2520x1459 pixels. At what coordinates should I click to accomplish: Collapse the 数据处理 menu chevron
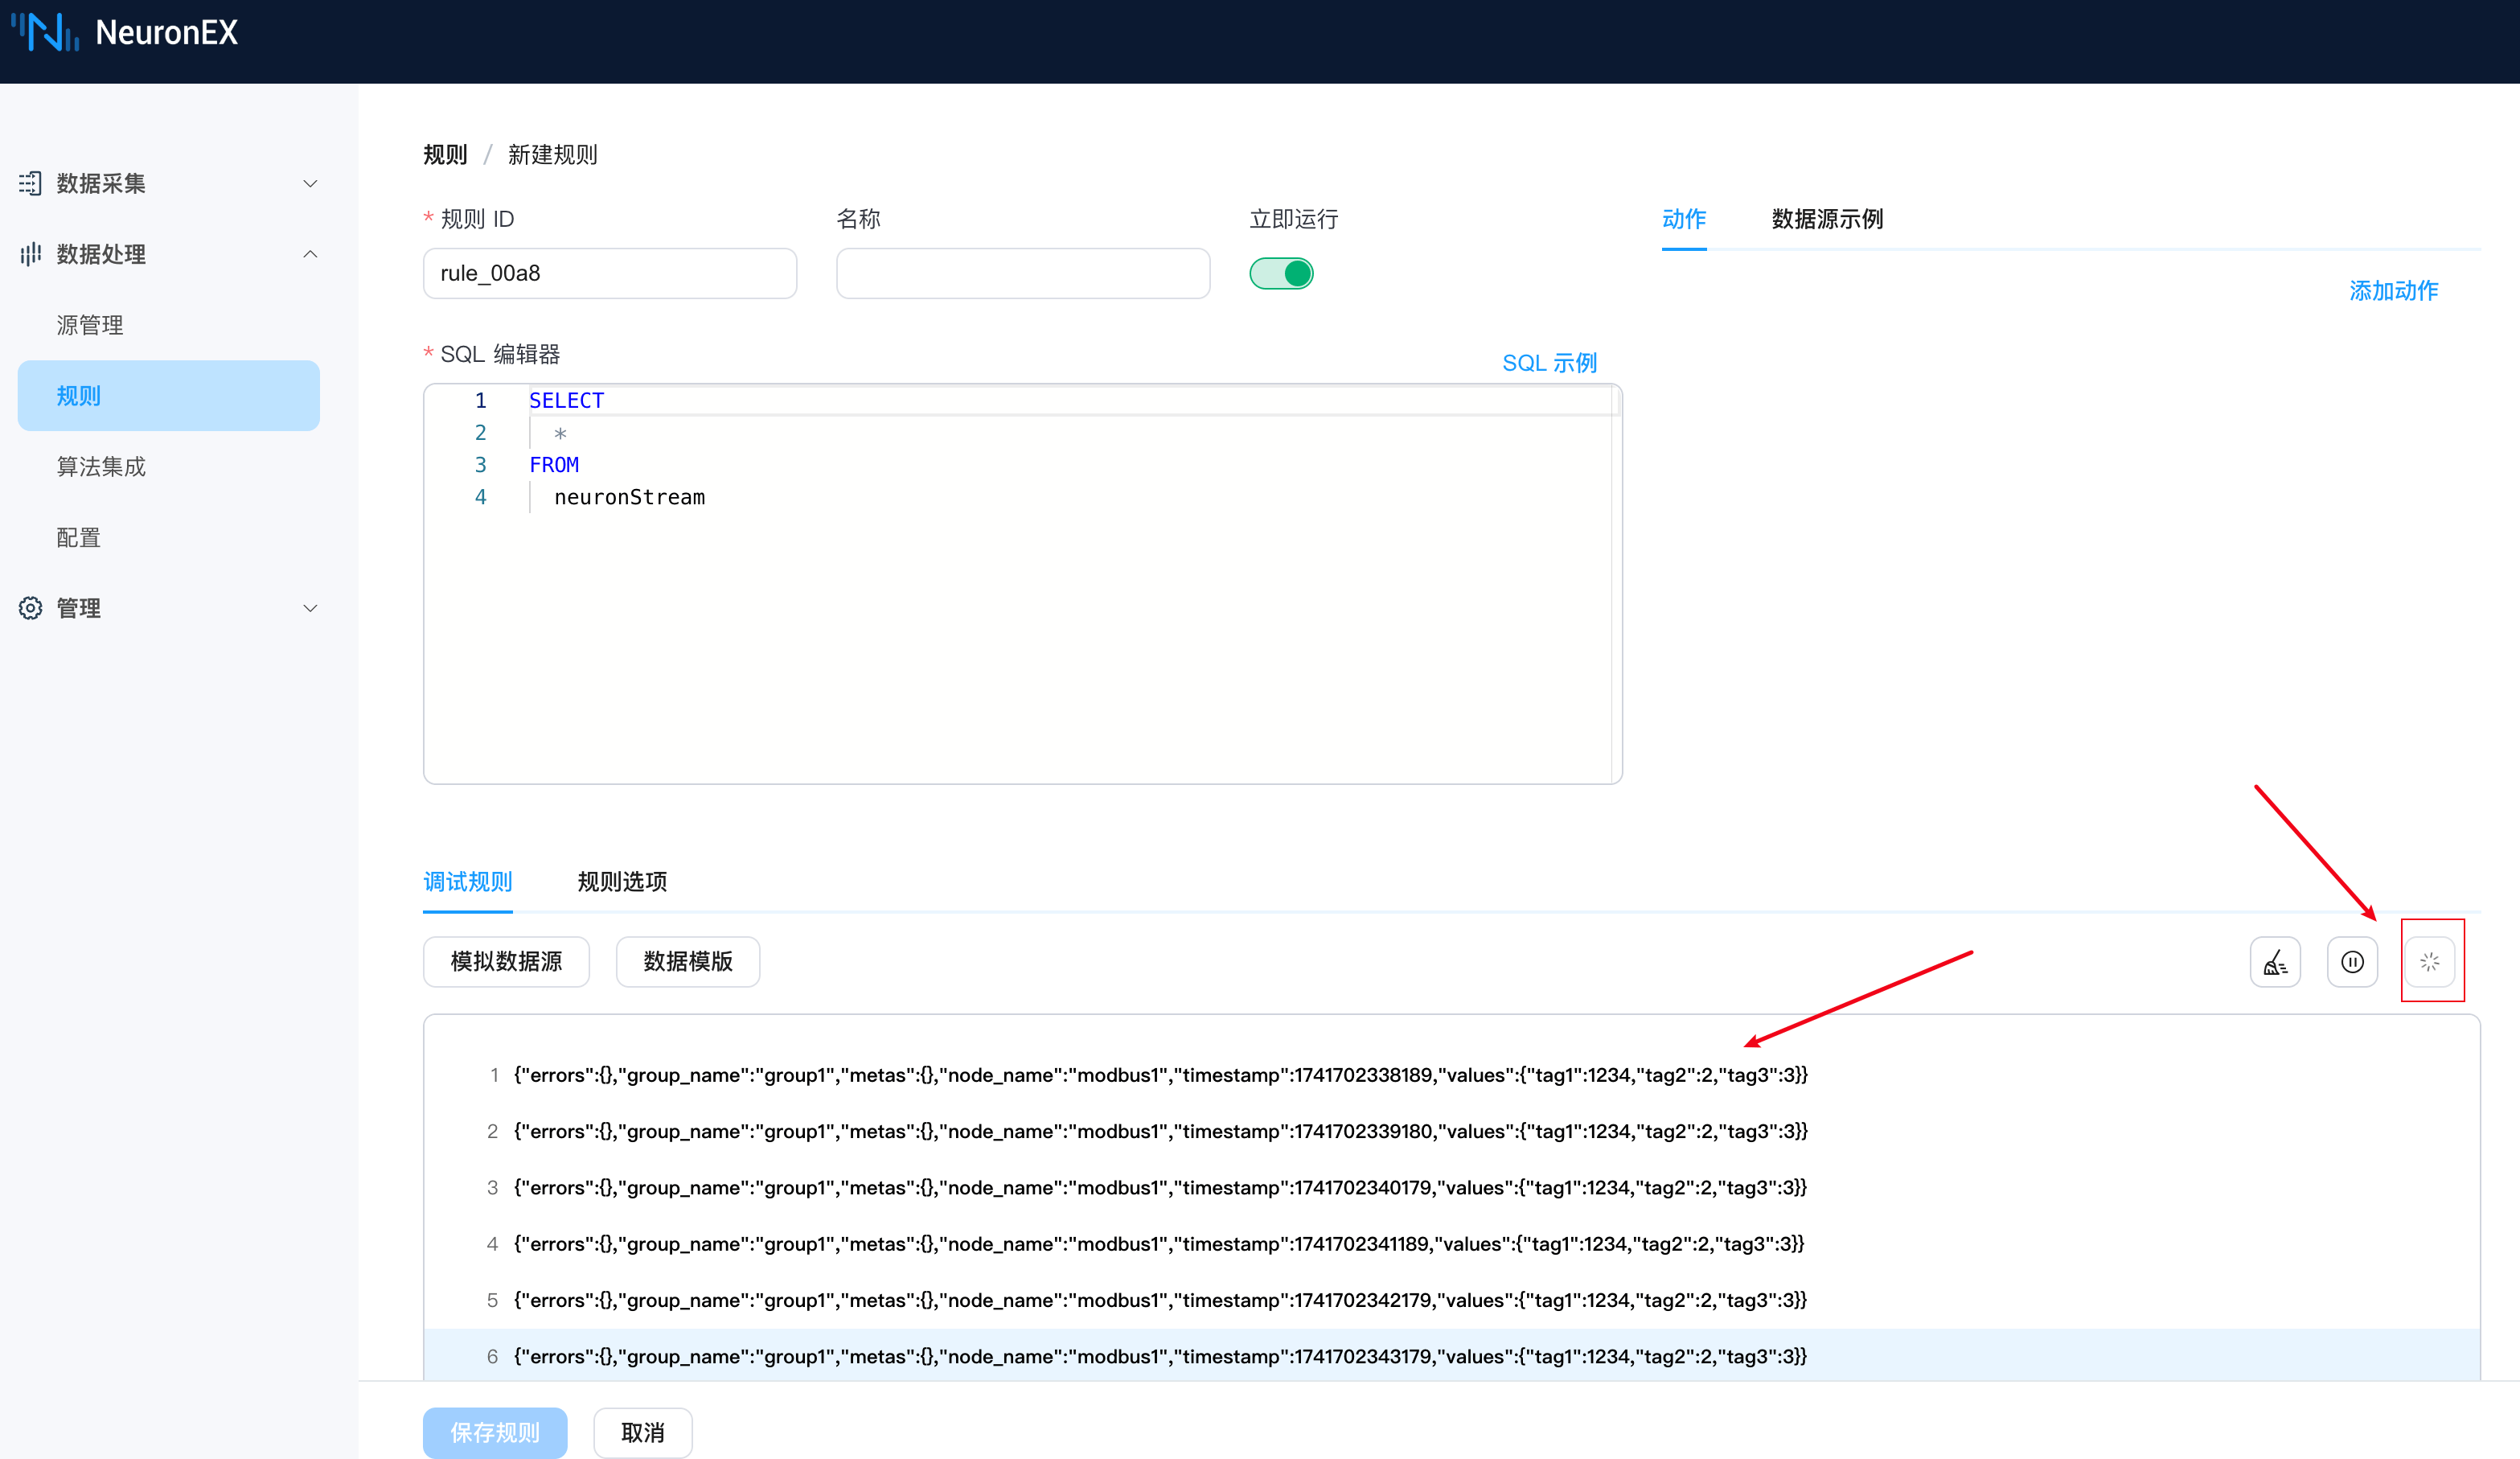tap(310, 254)
